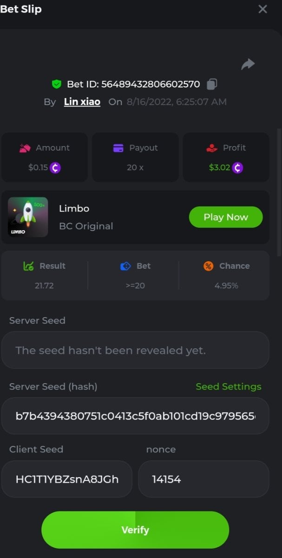Click the Profit hand icon
The height and width of the screenshot is (558, 282).
[212, 148]
